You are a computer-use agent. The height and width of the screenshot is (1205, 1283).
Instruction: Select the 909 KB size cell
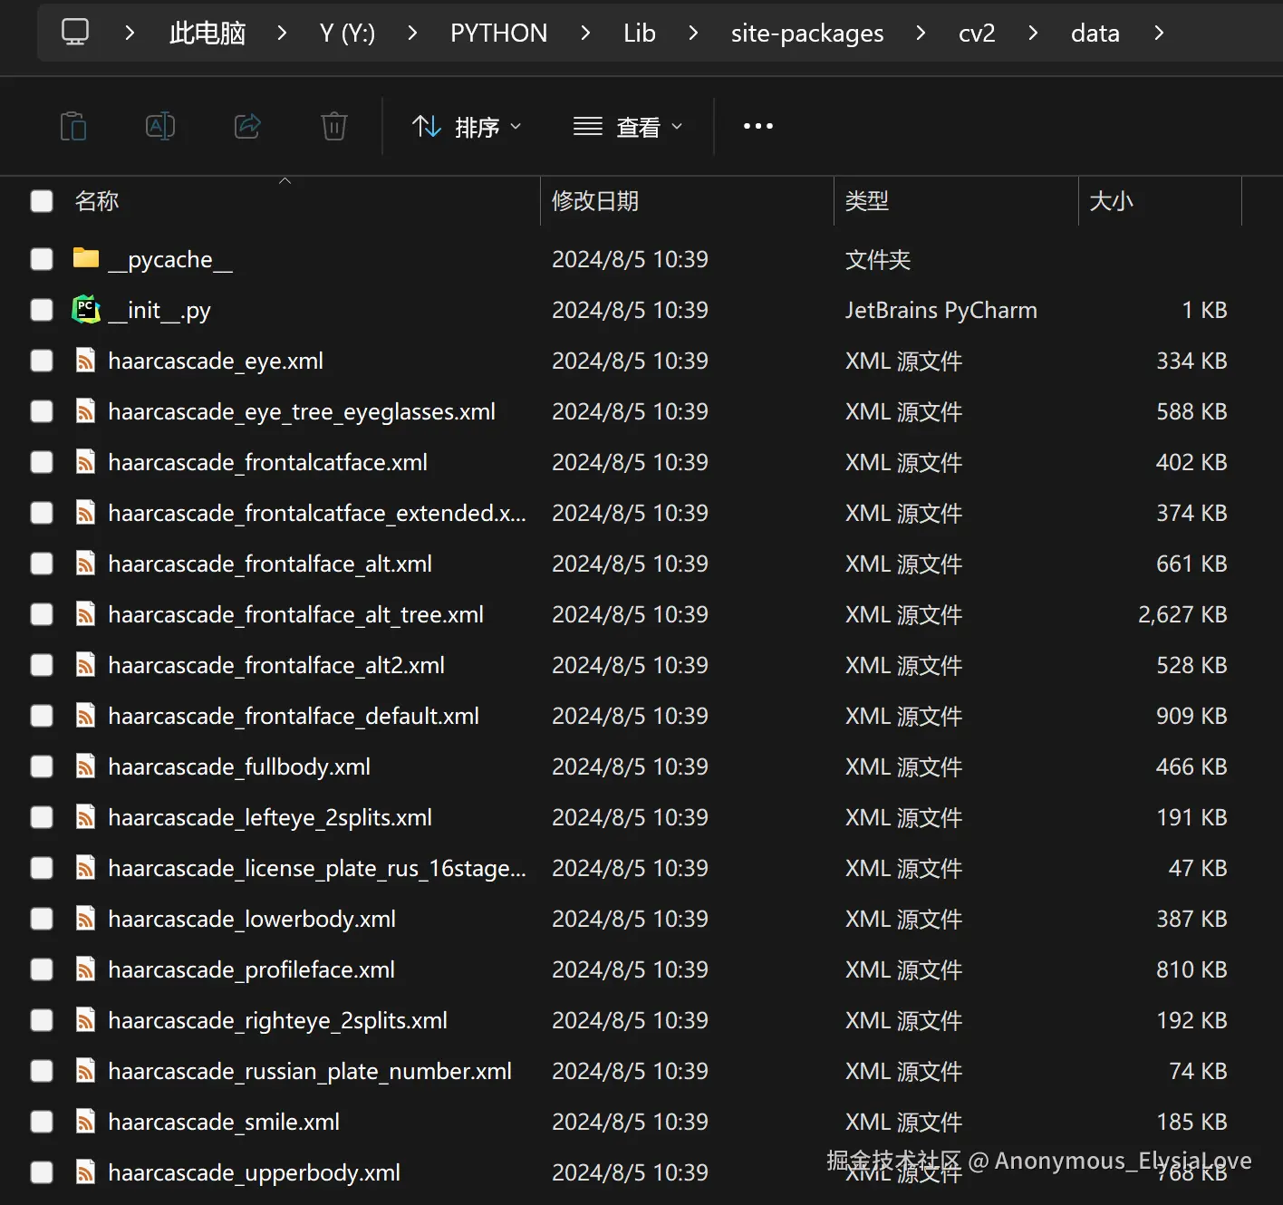pos(1191,716)
